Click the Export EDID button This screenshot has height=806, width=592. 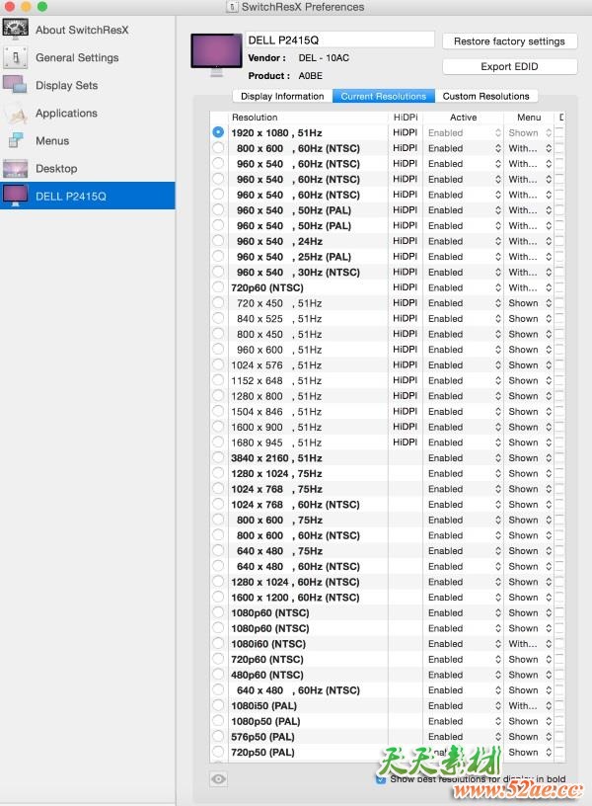pyautogui.click(x=509, y=66)
